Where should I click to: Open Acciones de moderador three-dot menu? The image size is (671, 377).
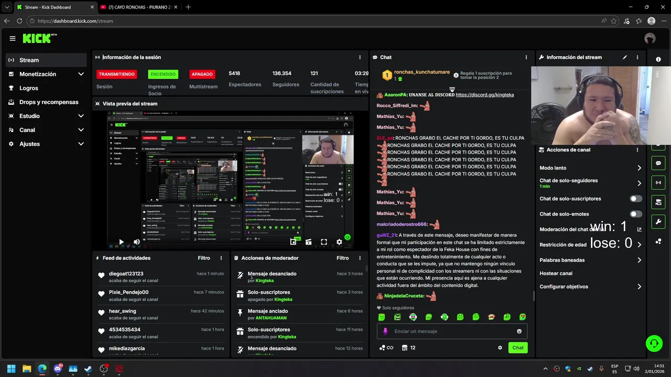tap(360, 258)
